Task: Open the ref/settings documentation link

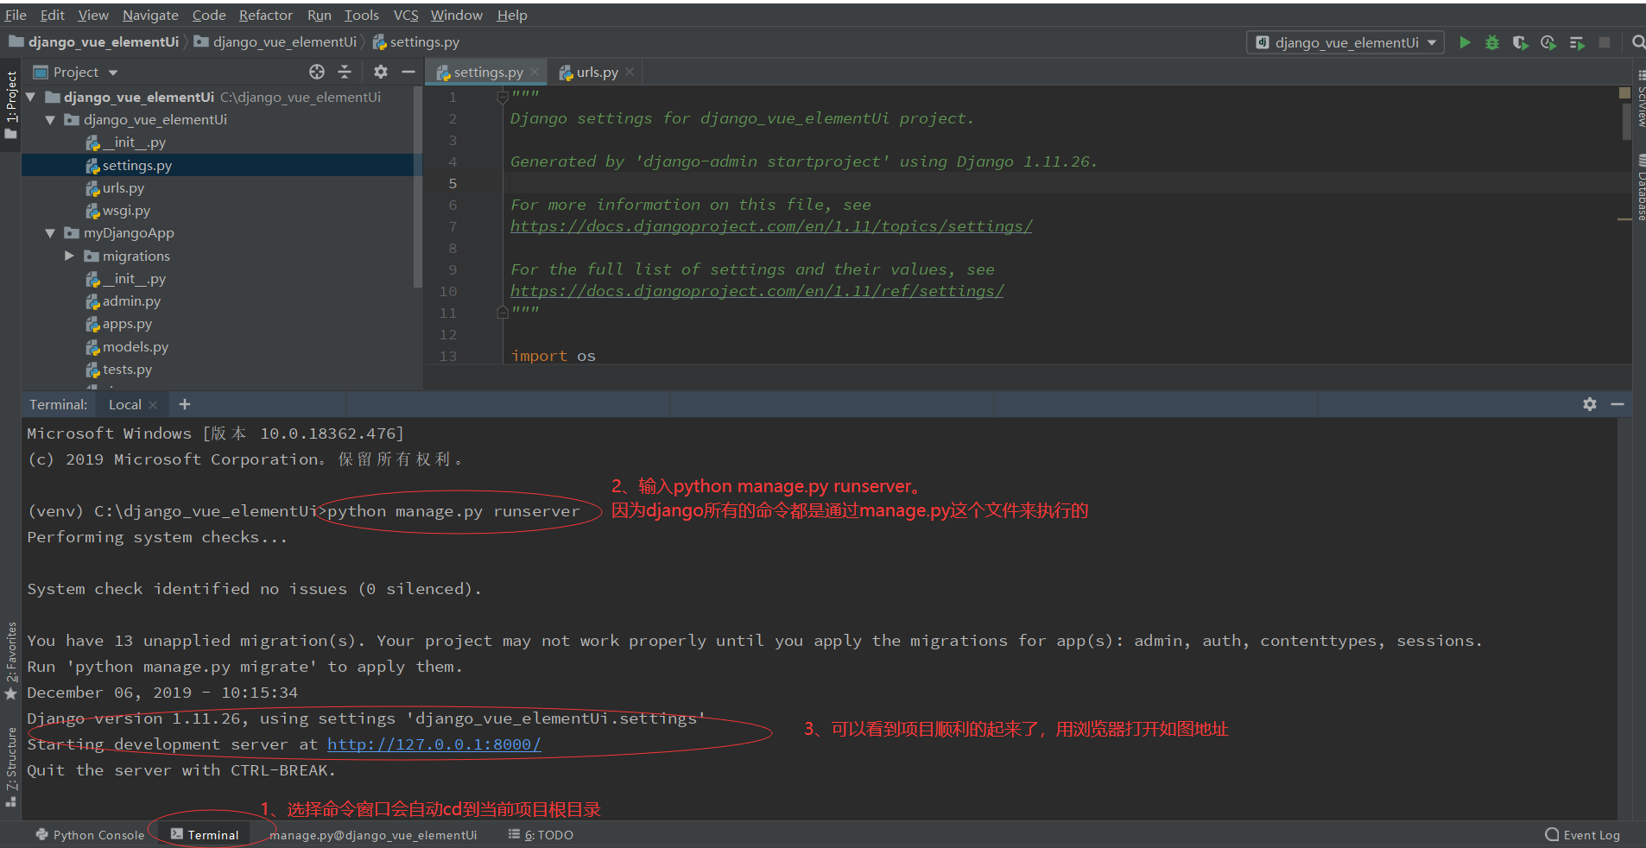Action: 757,291
